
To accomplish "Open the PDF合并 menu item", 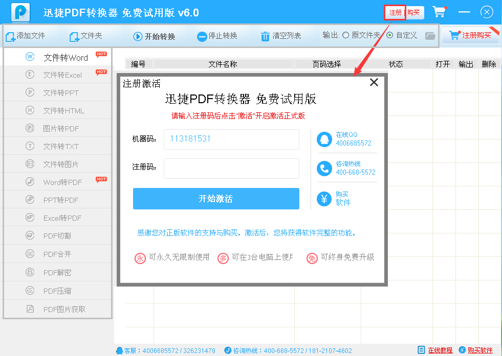I will click(58, 254).
